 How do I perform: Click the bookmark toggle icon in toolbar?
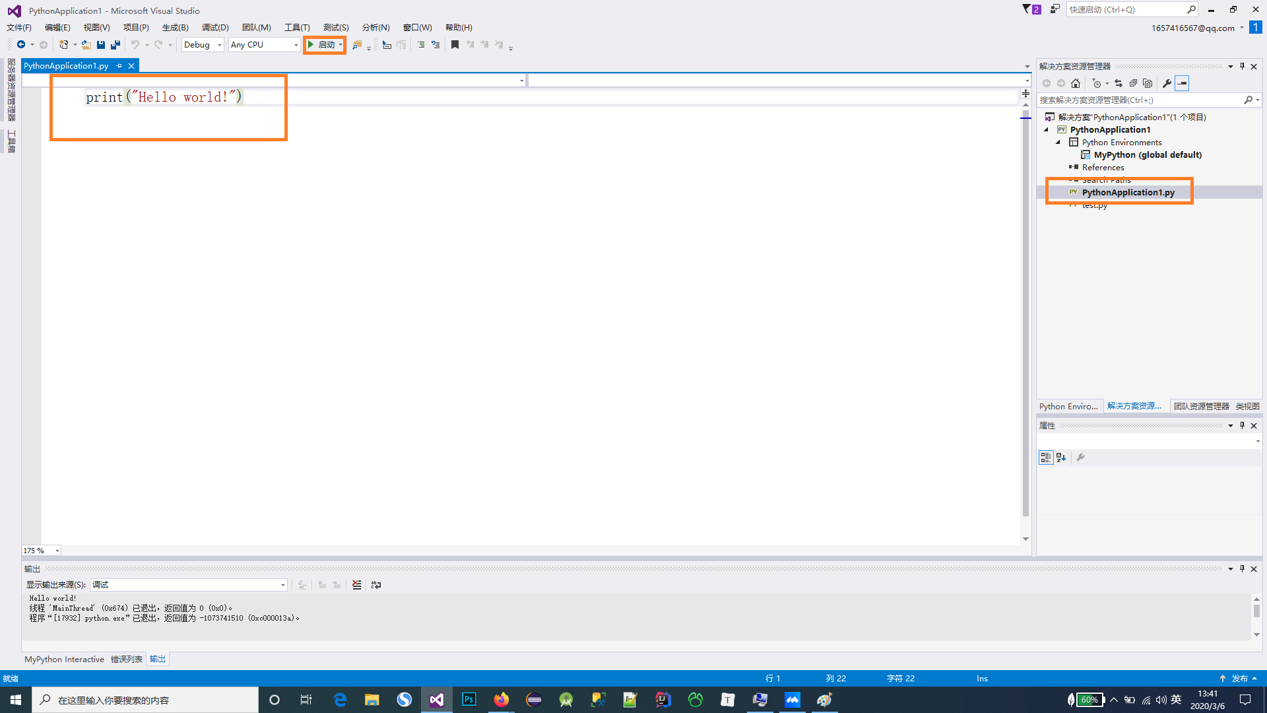[x=455, y=45]
